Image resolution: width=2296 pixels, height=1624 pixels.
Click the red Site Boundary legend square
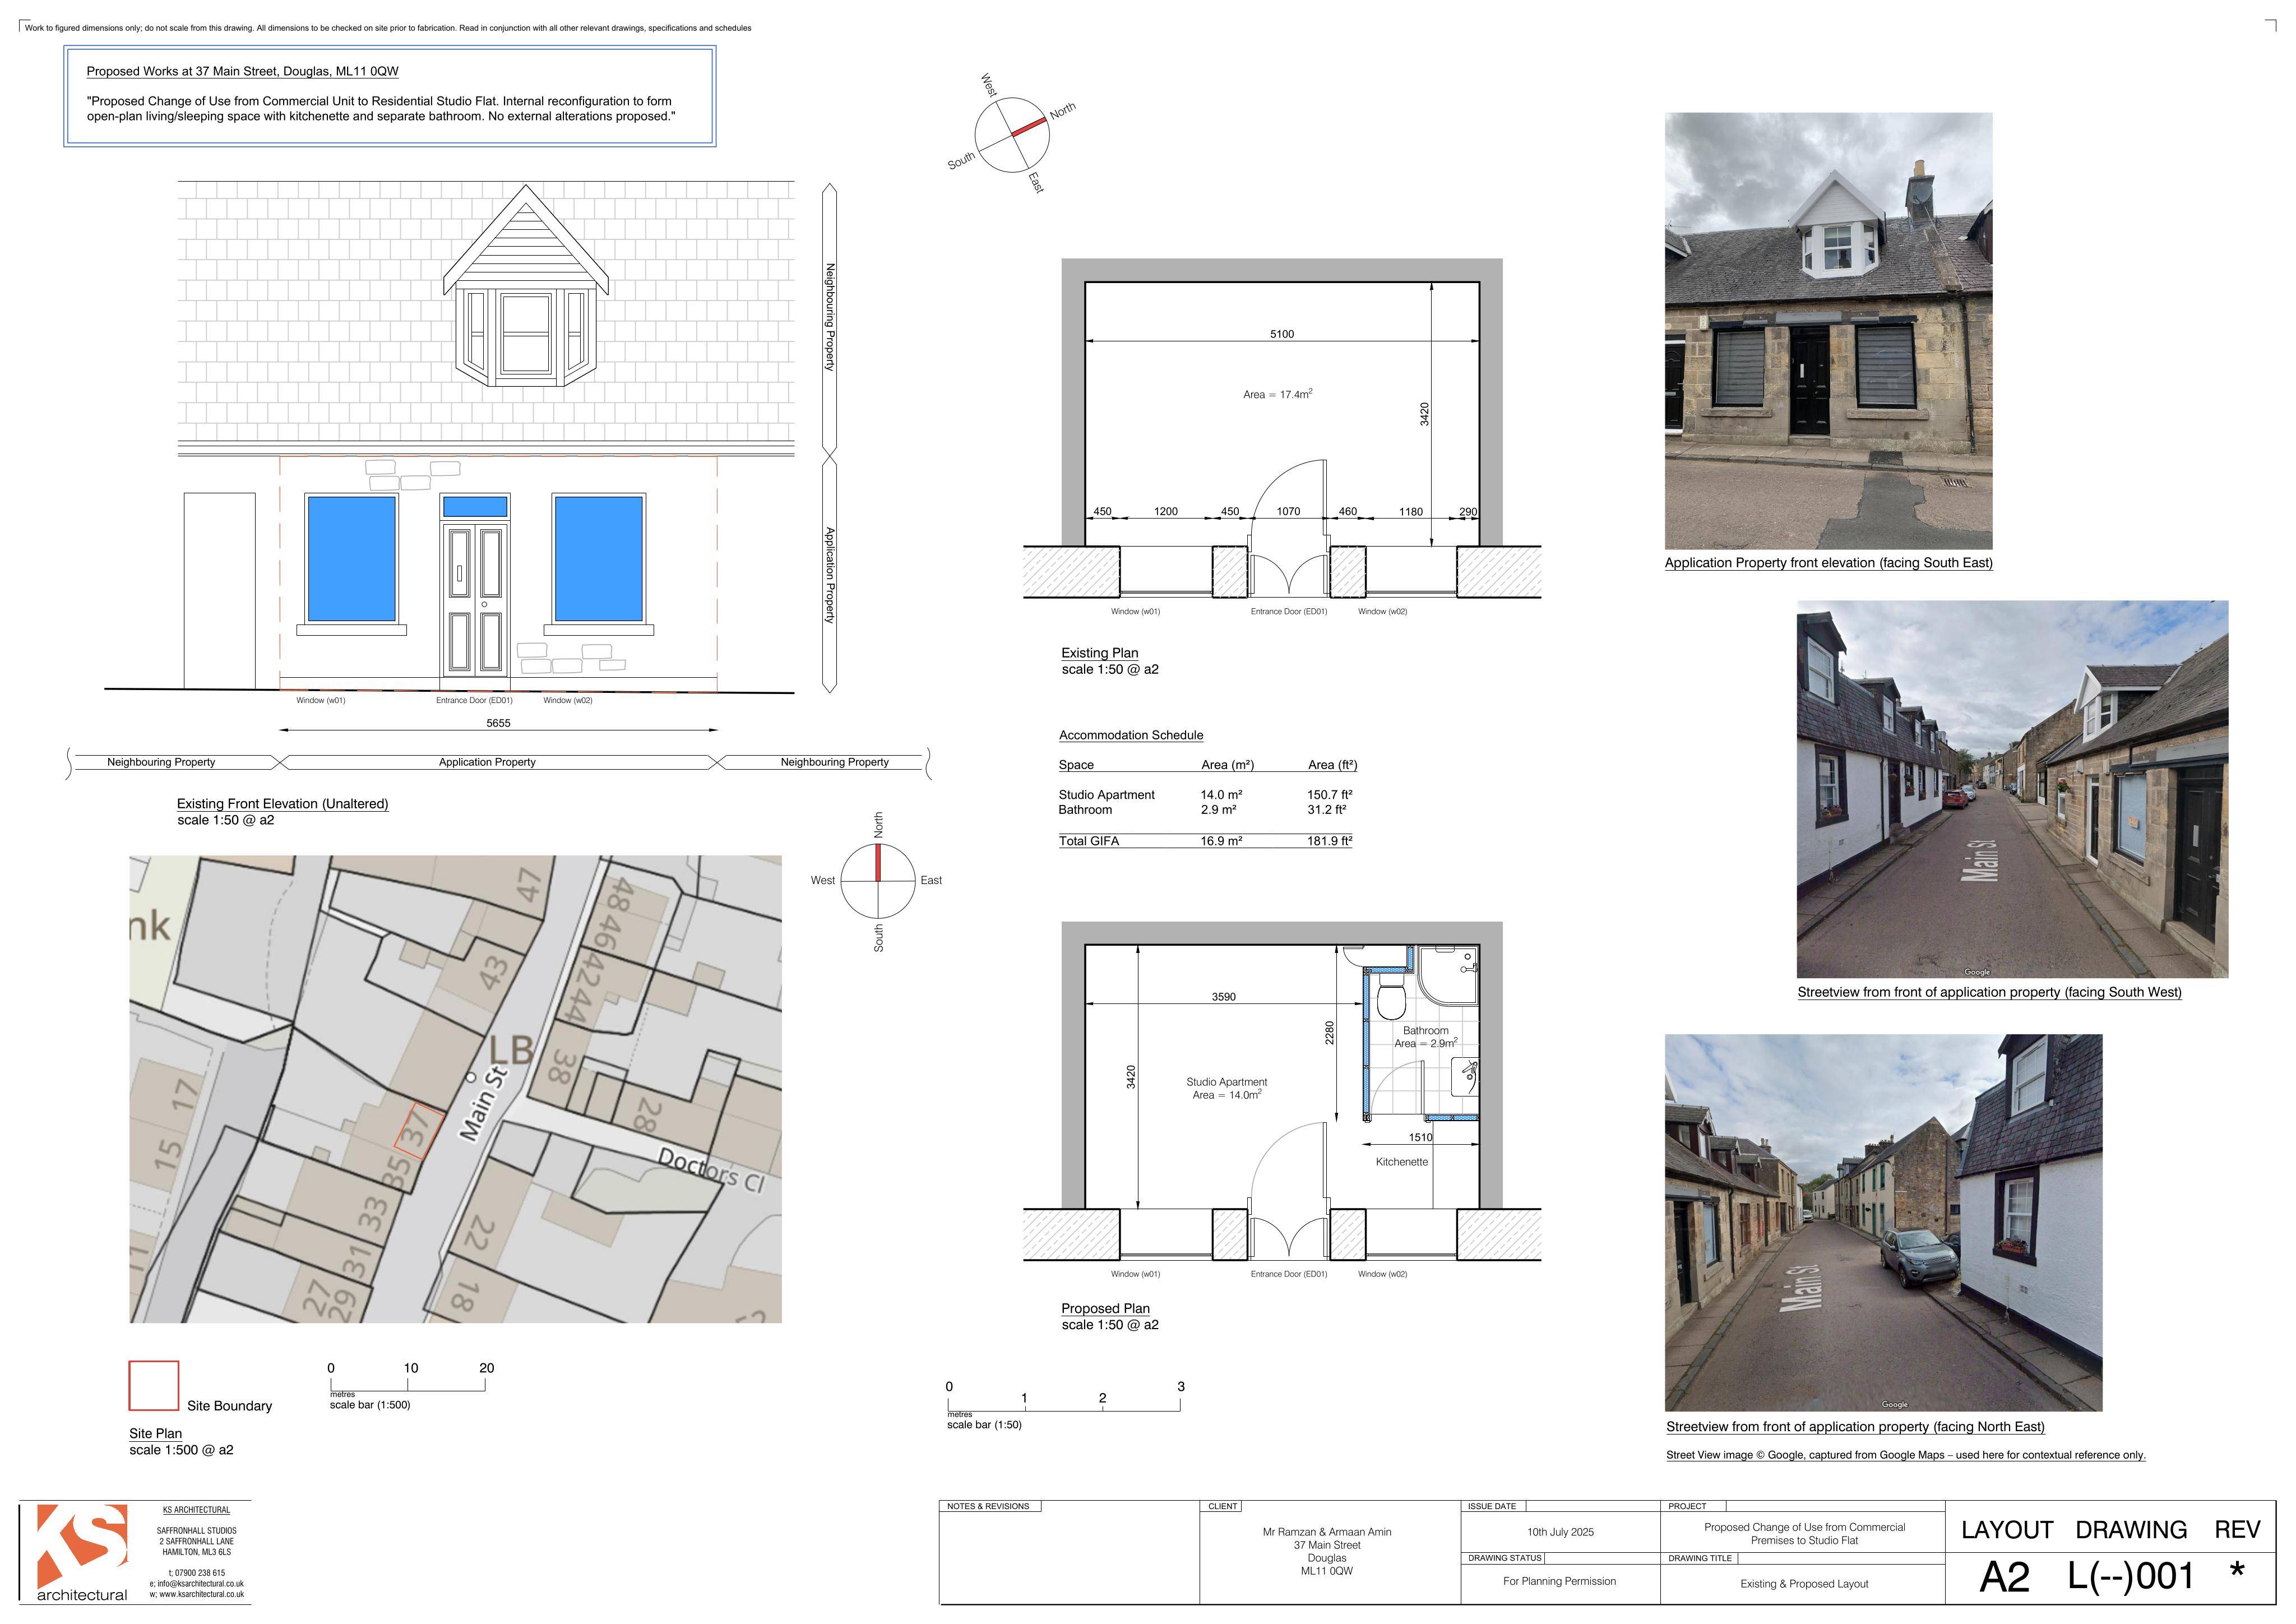tap(154, 1385)
